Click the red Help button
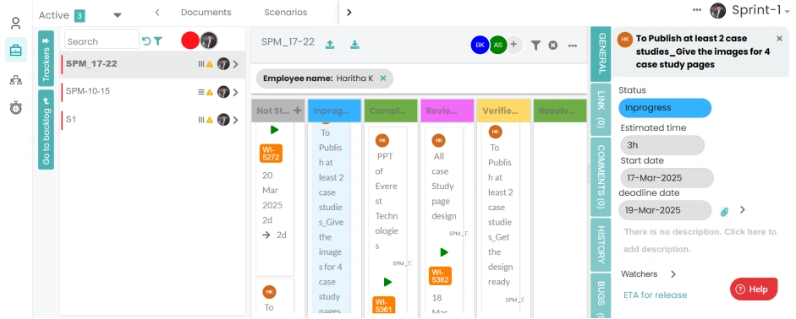This screenshot has width=796, height=319. pos(754,289)
